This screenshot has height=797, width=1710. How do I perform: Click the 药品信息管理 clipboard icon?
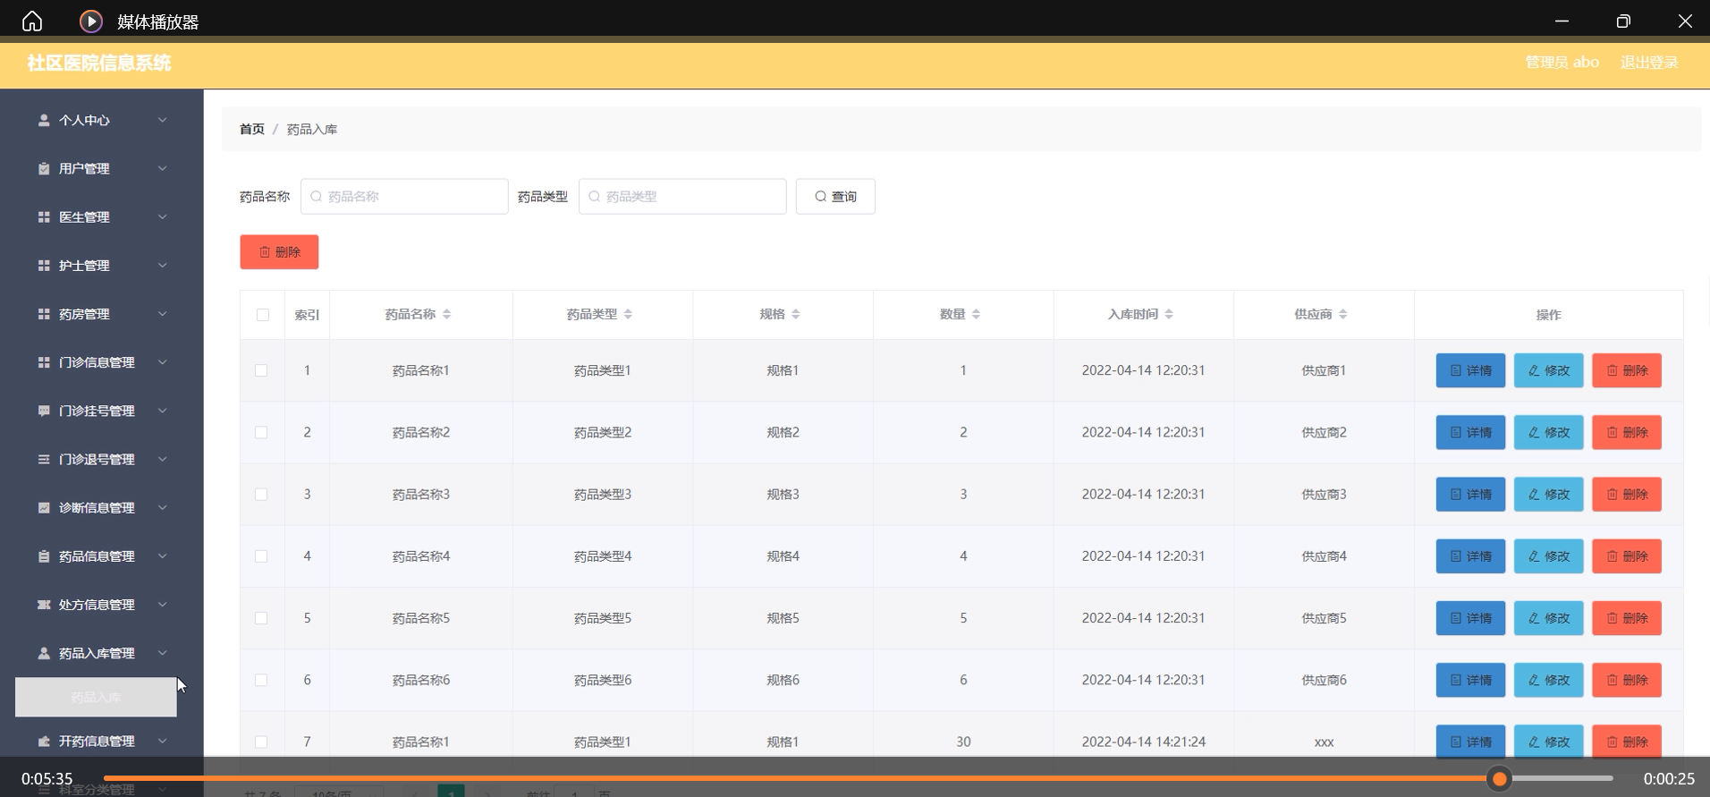(44, 556)
